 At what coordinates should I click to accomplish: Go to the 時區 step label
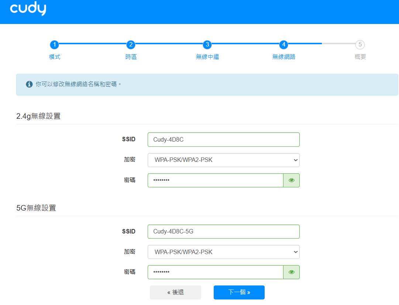coord(131,57)
